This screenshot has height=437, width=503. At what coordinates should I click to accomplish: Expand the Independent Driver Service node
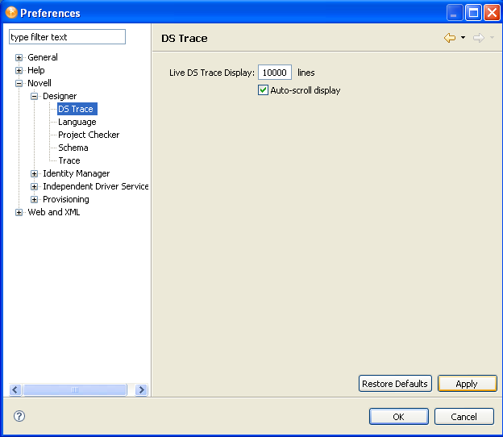pyautogui.click(x=35, y=186)
